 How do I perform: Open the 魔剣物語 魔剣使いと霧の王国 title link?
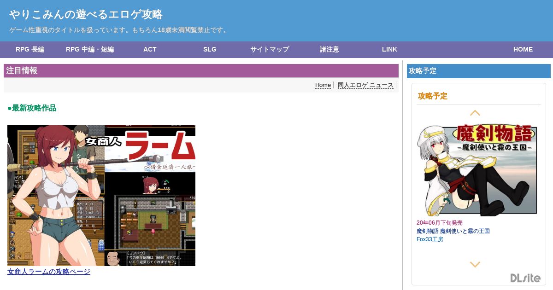pos(453,231)
